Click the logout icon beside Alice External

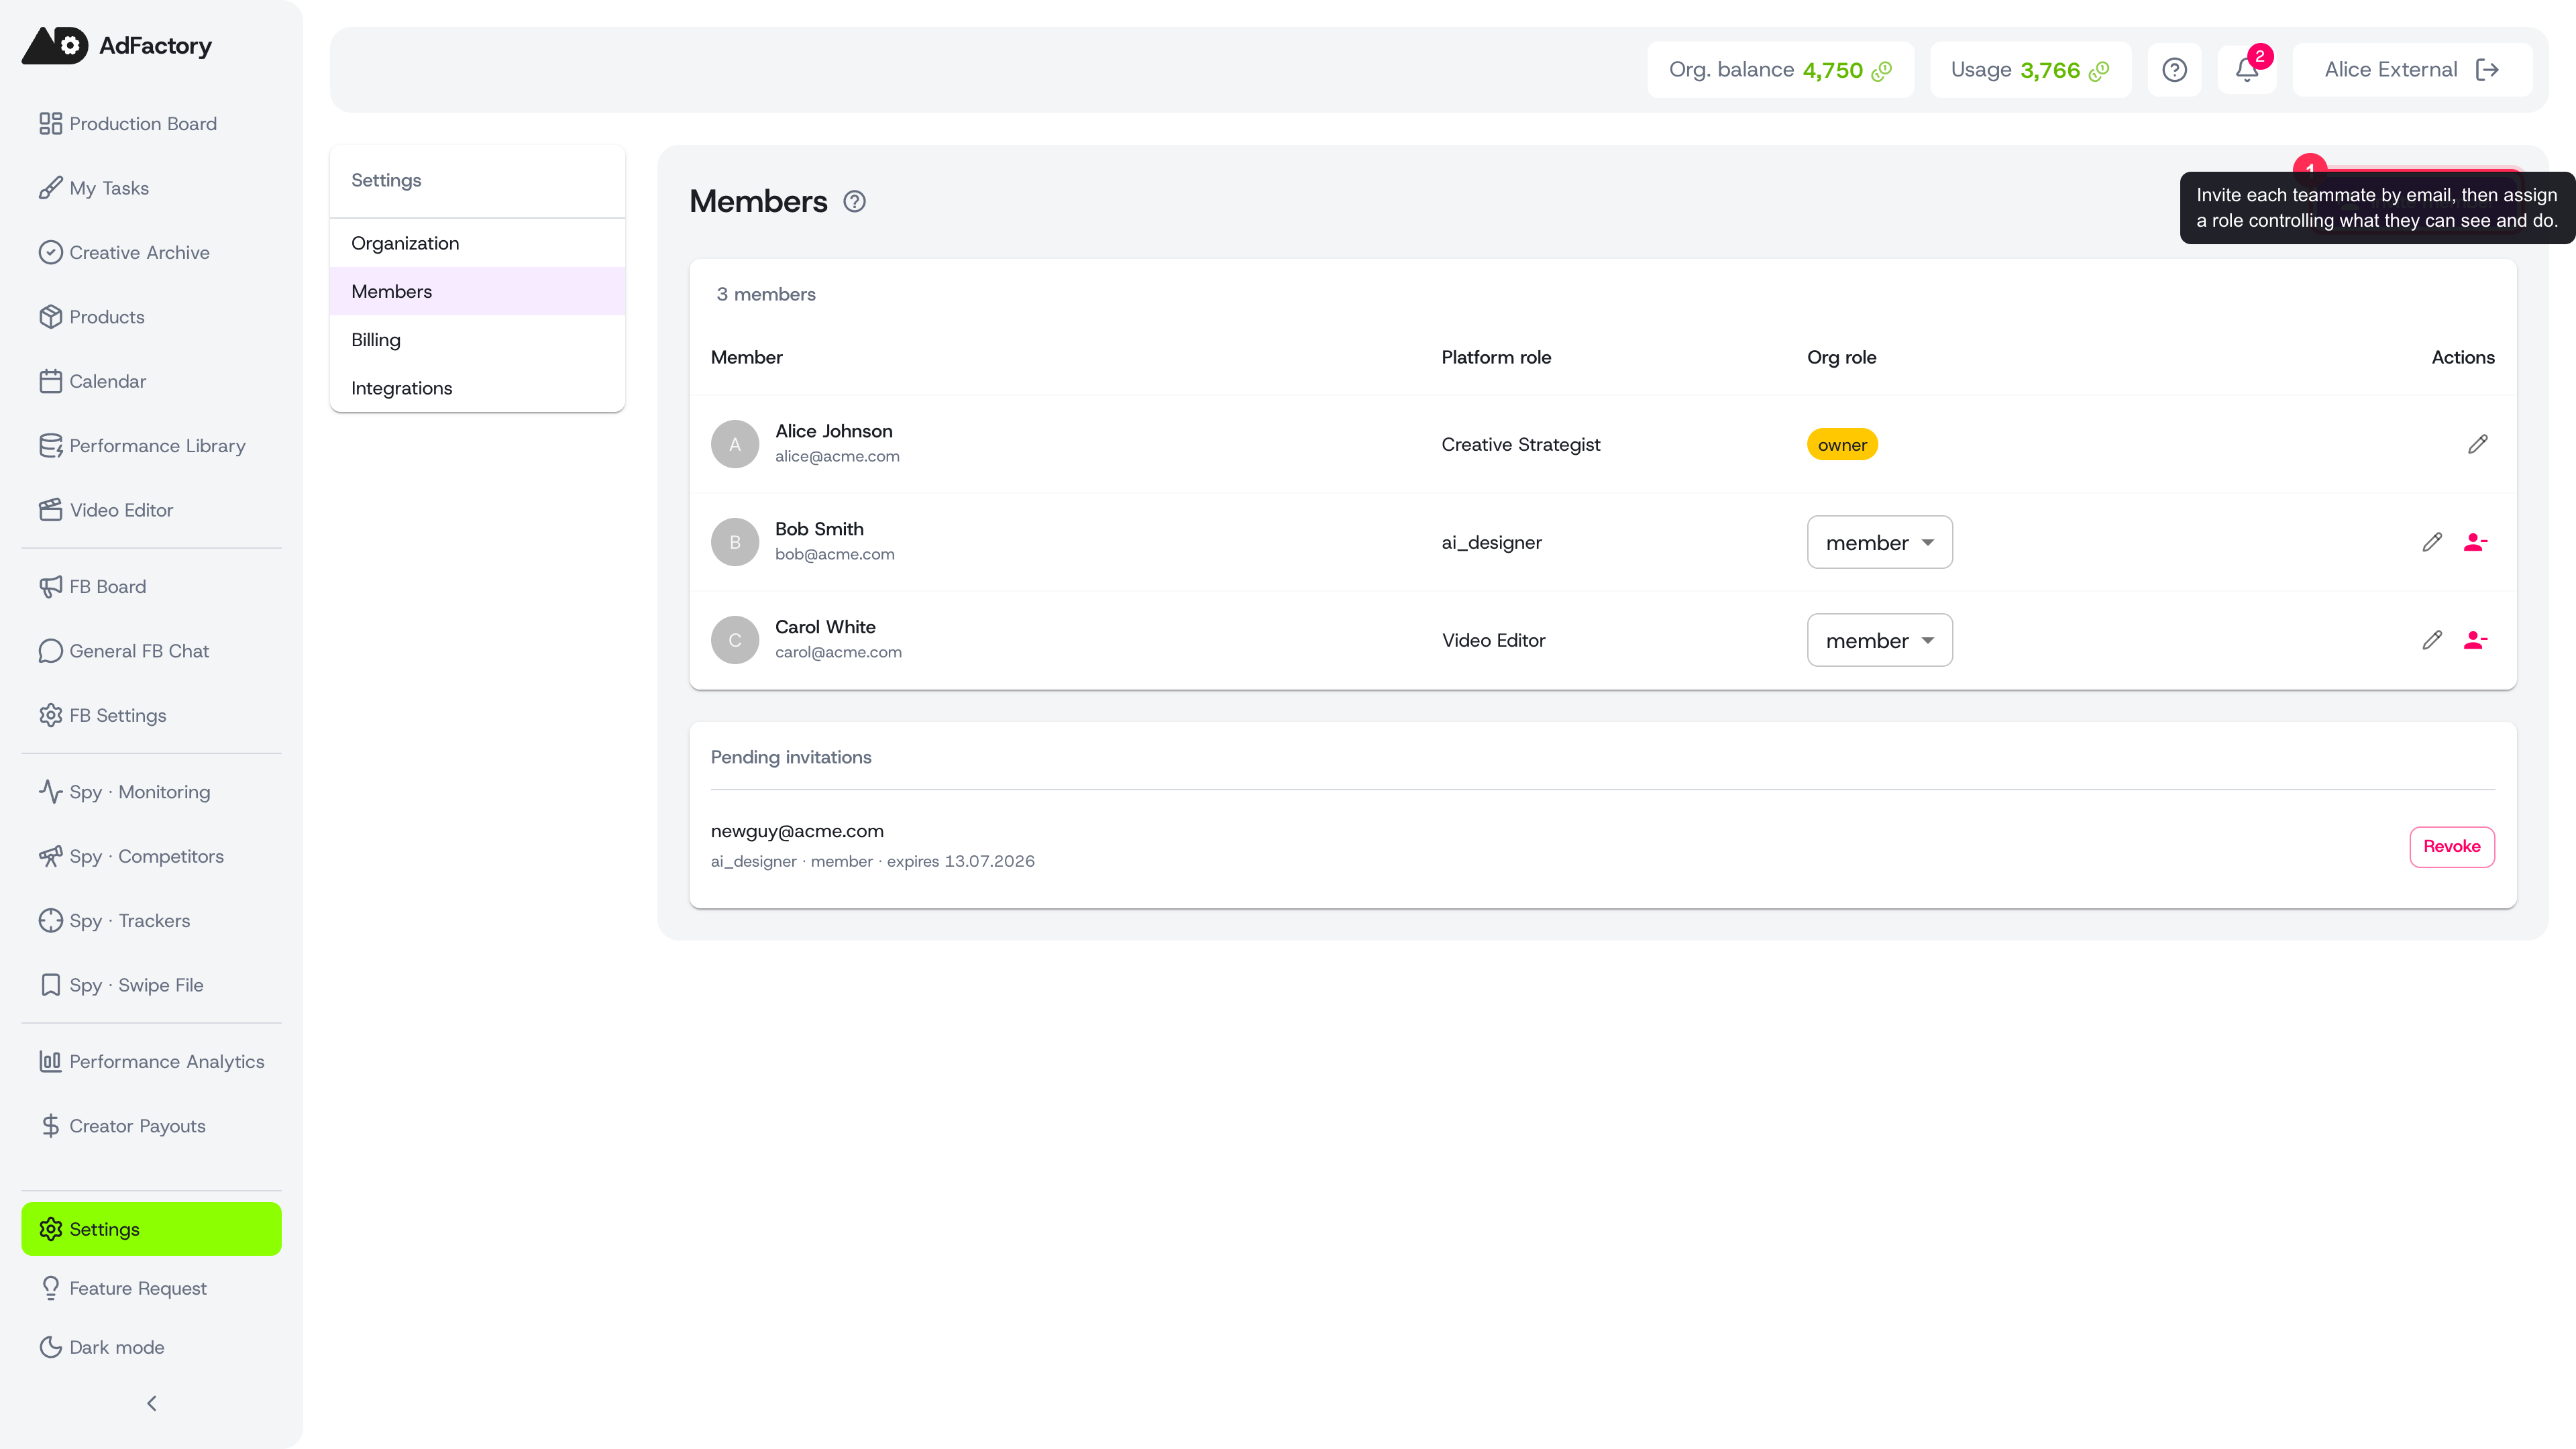coord(2487,70)
